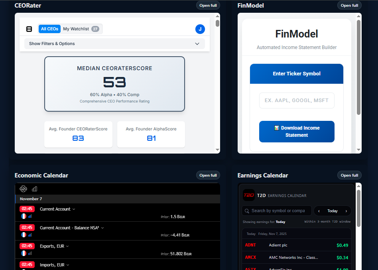378x270 pixels.
Task: Click the watchlist count badge 27
Action: [95, 29]
